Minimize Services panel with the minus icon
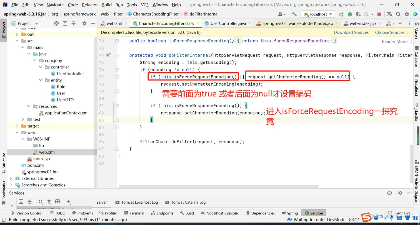 click(x=409, y=193)
